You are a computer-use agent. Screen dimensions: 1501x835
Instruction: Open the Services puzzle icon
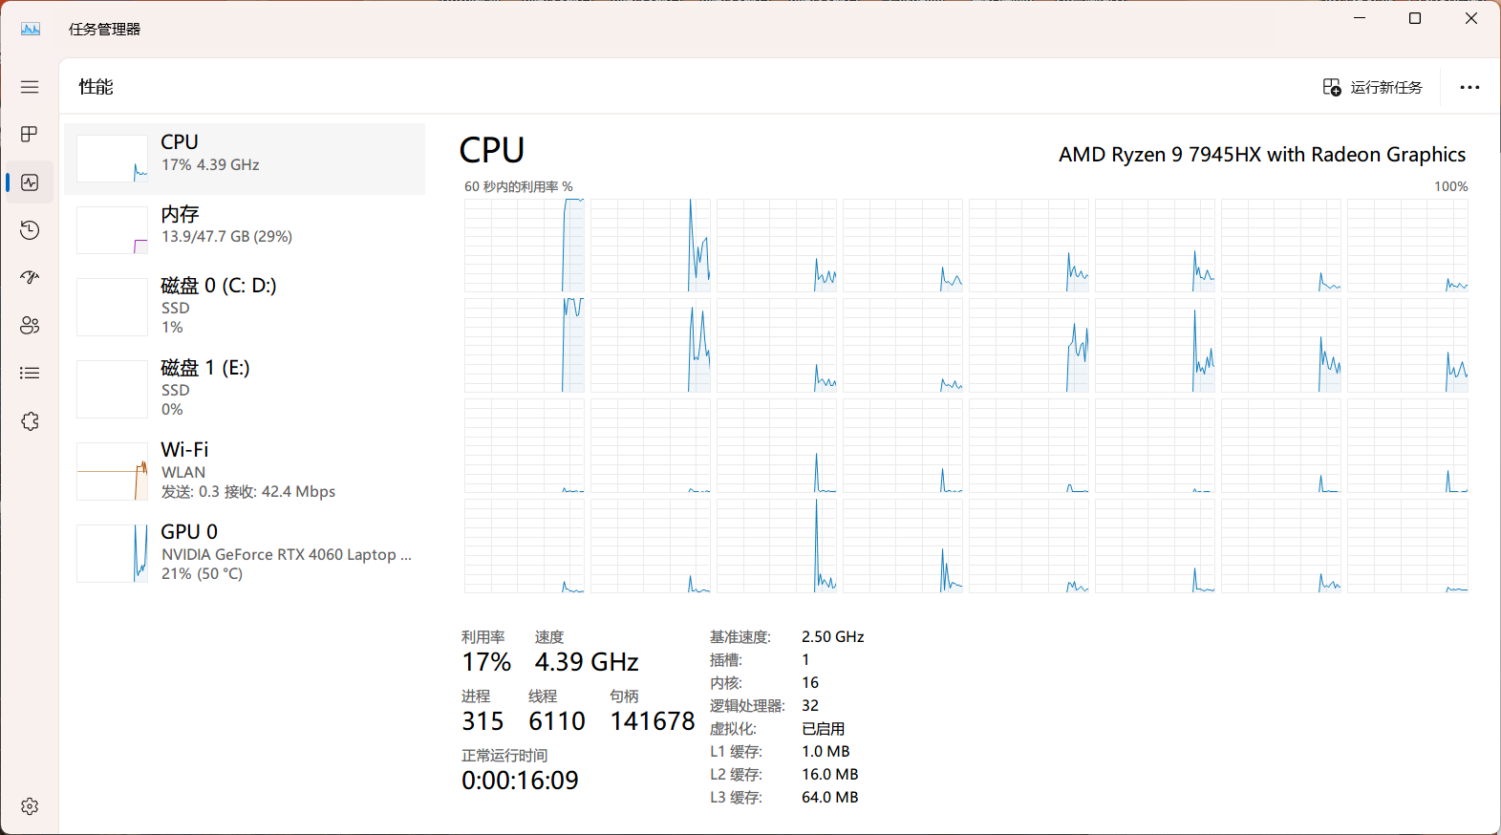pyautogui.click(x=30, y=421)
